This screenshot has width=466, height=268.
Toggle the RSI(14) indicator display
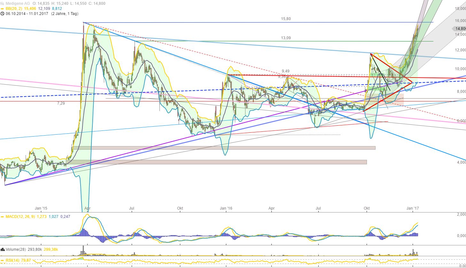(2, 260)
